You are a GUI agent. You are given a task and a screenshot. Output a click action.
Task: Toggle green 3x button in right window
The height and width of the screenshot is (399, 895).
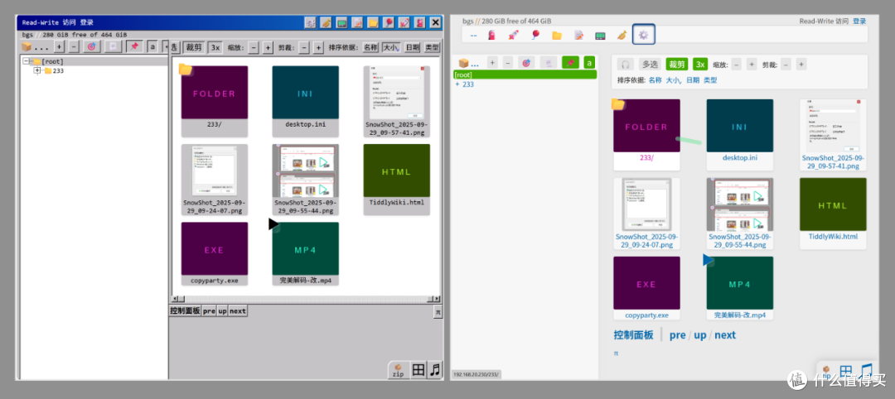tap(701, 65)
